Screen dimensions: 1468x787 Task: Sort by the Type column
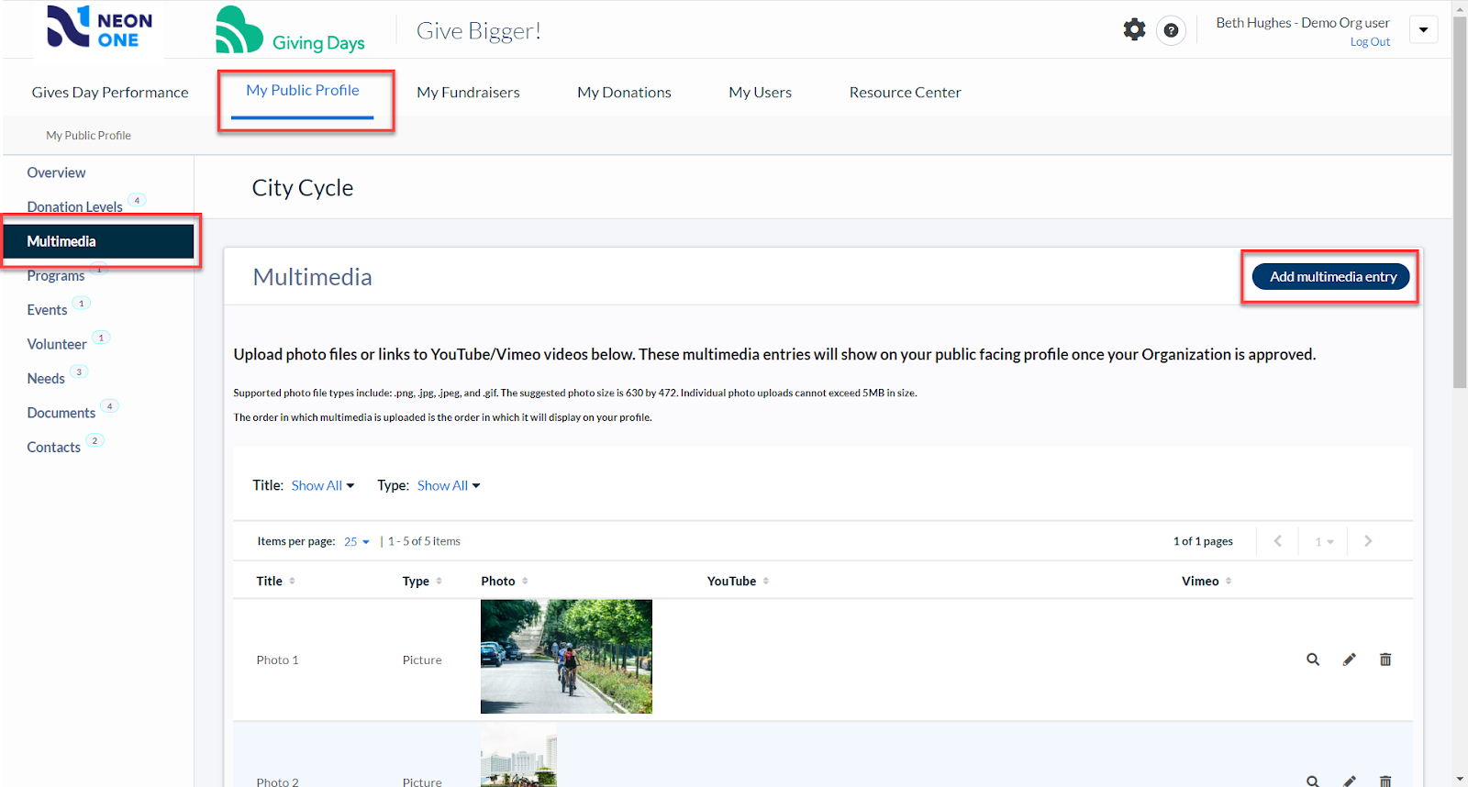pyautogui.click(x=422, y=581)
